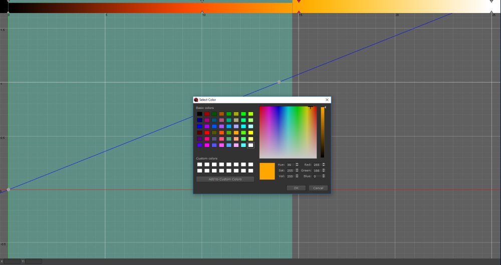Click the X coordinate field in status bar
Image resolution: width=501 pixels, height=265 pixels.
(x=12, y=261)
